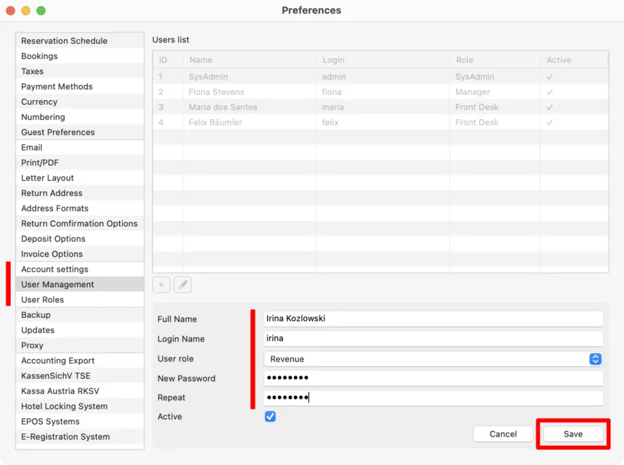The height and width of the screenshot is (465, 624).
Task: Click the Full Name input field
Action: 433,318
